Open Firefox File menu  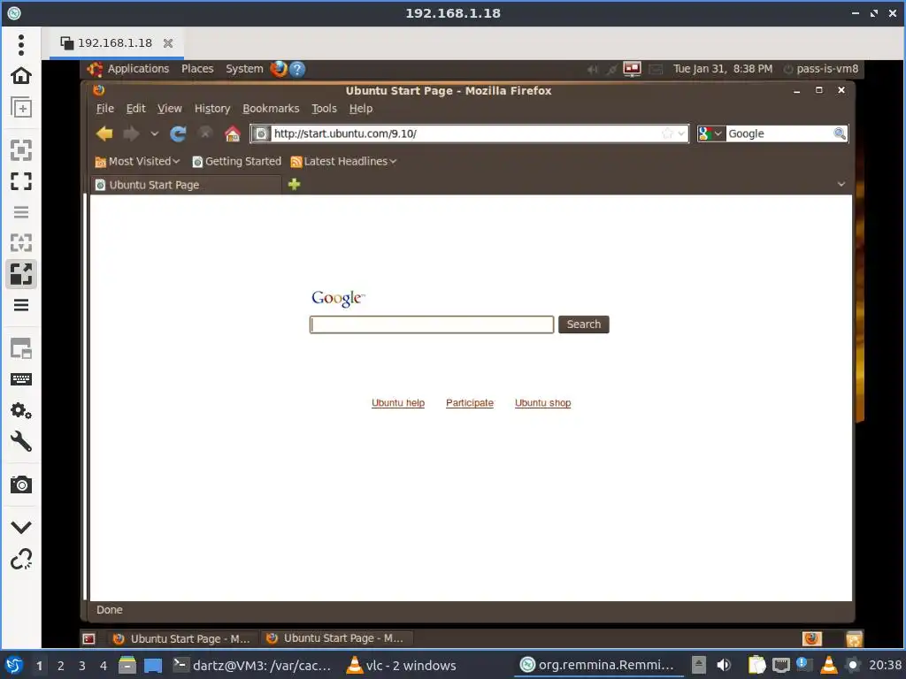tap(105, 109)
